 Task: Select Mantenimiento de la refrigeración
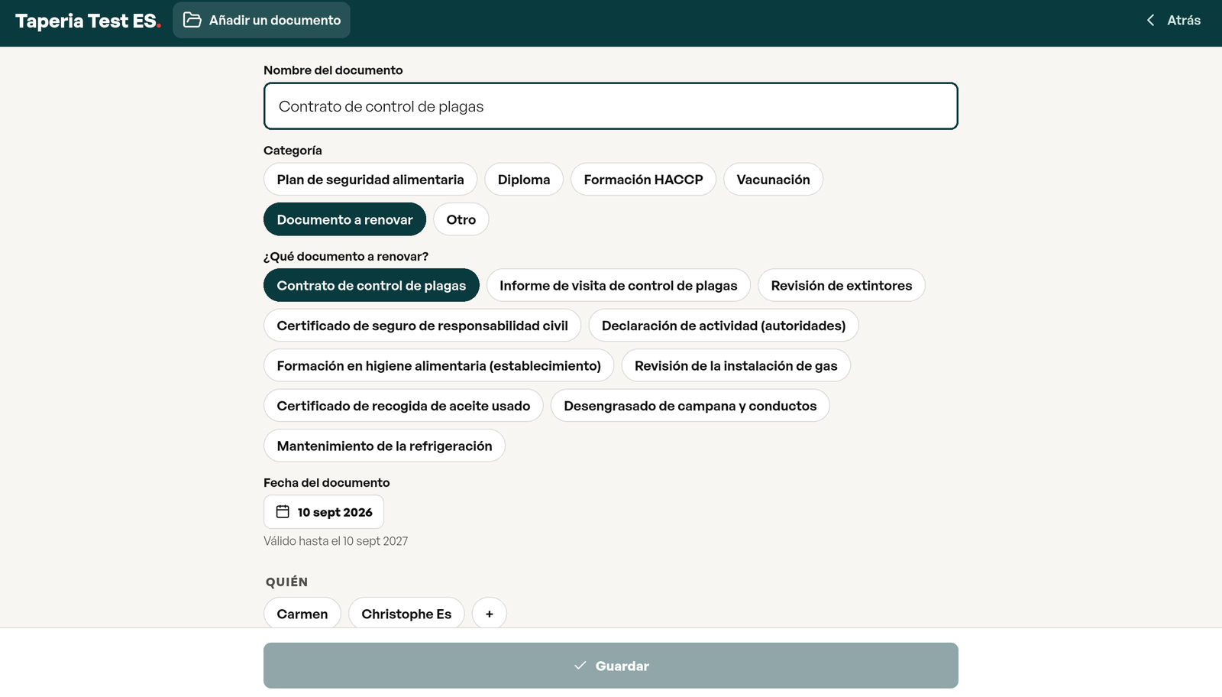pos(384,446)
